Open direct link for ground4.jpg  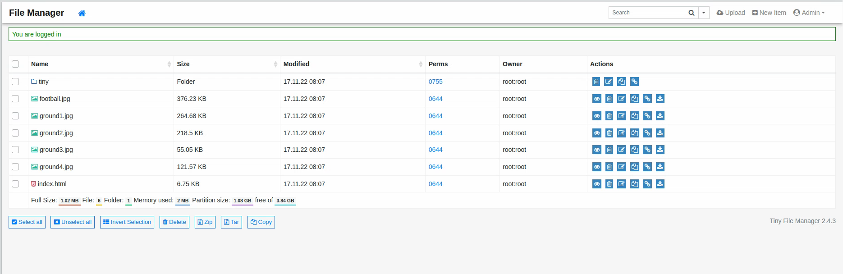coord(647,167)
